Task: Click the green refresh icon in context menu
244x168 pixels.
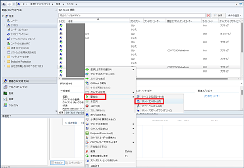Action: point(87,155)
